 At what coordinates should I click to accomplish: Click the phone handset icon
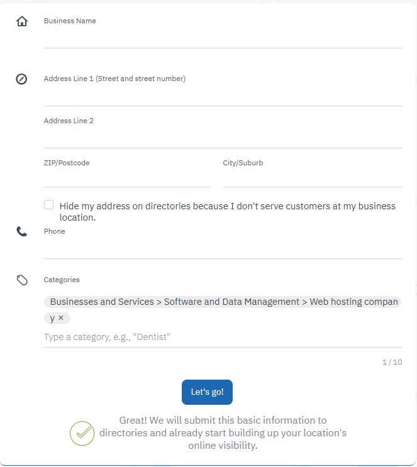[x=22, y=231]
